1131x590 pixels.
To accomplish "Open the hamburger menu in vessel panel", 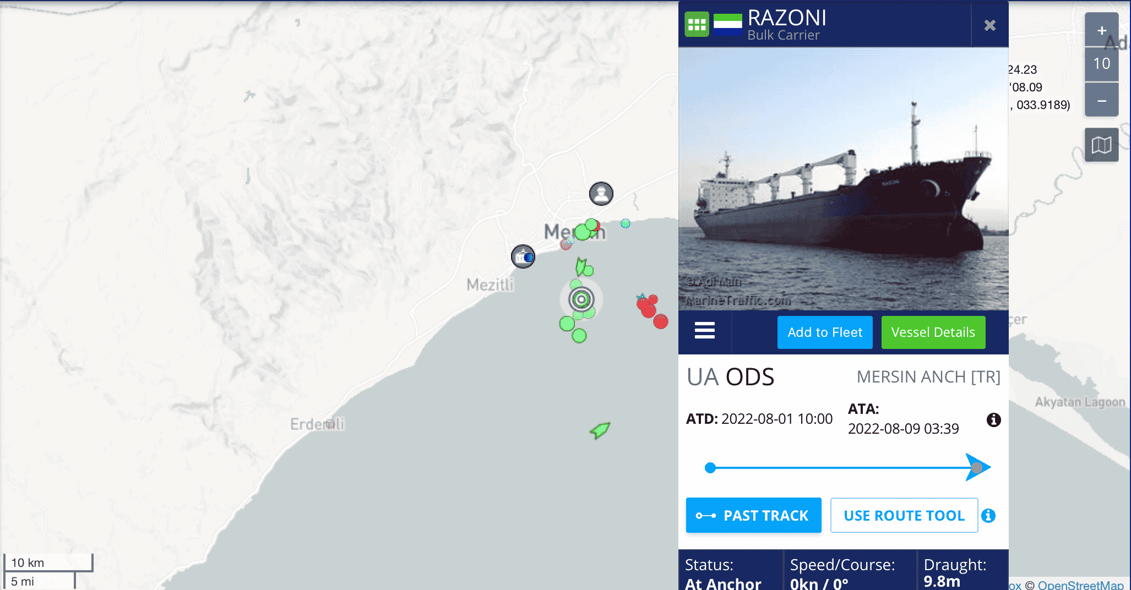I will click(x=704, y=331).
